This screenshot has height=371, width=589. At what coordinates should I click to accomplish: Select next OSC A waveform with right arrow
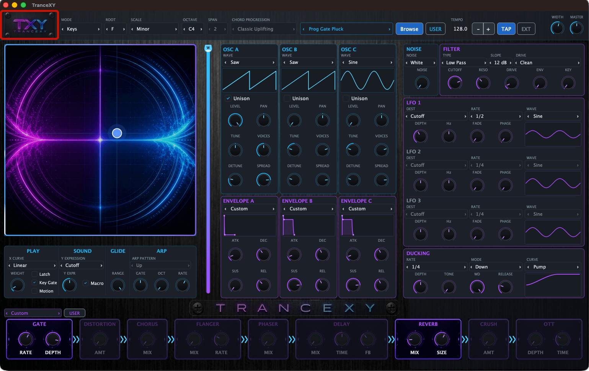(273, 62)
